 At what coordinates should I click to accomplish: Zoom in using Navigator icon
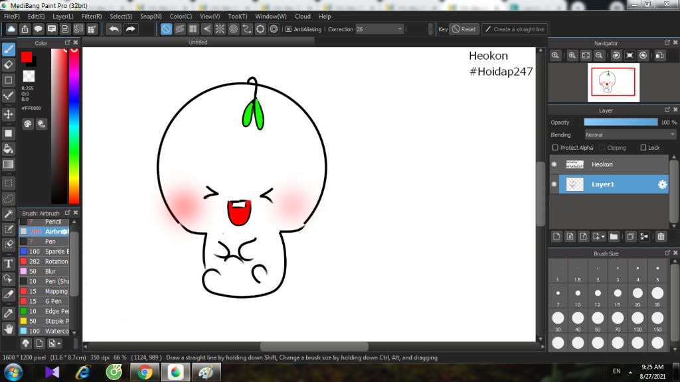tap(572, 56)
